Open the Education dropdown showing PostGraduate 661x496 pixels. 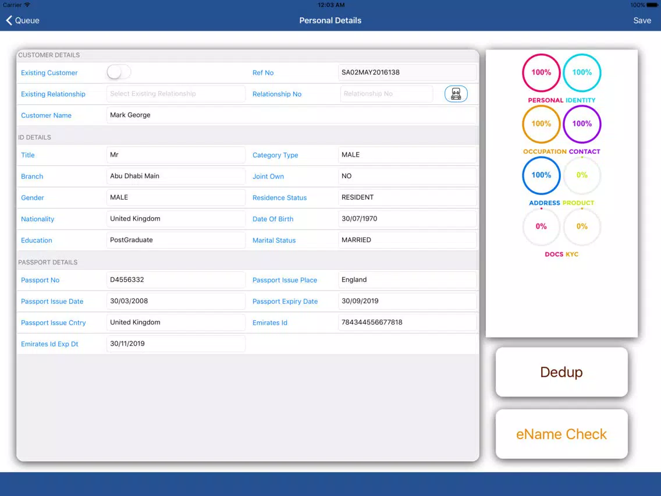pyautogui.click(x=176, y=240)
